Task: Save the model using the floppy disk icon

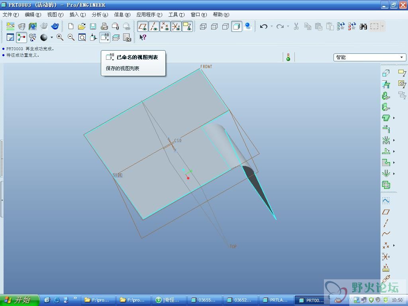Action: (x=93, y=26)
